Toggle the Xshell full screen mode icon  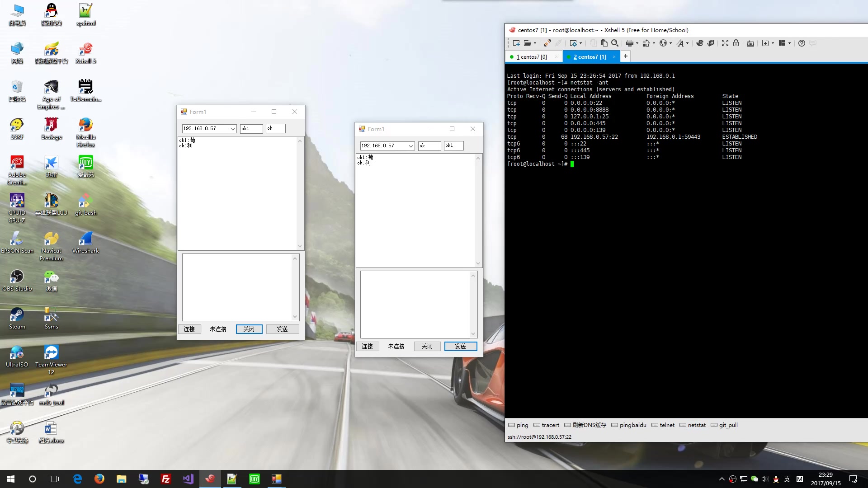click(x=725, y=43)
